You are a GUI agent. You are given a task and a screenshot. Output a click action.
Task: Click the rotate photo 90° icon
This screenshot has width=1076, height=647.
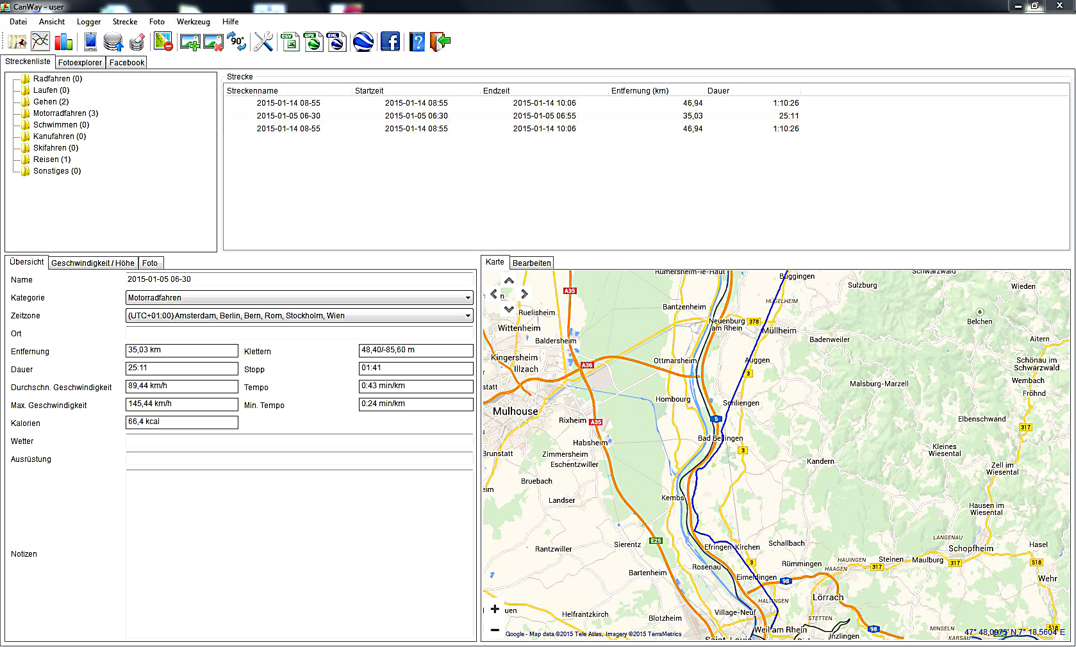[236, 42]
